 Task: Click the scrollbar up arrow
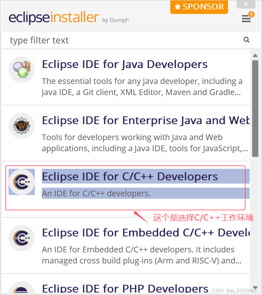[x=255, y=55]
